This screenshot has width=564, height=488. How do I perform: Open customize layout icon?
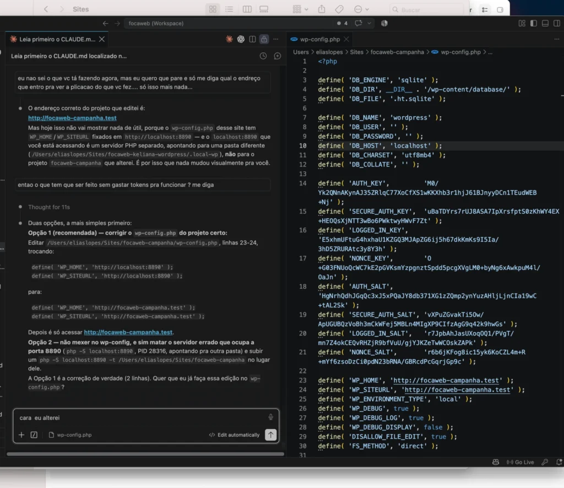[x=522, y=23]
